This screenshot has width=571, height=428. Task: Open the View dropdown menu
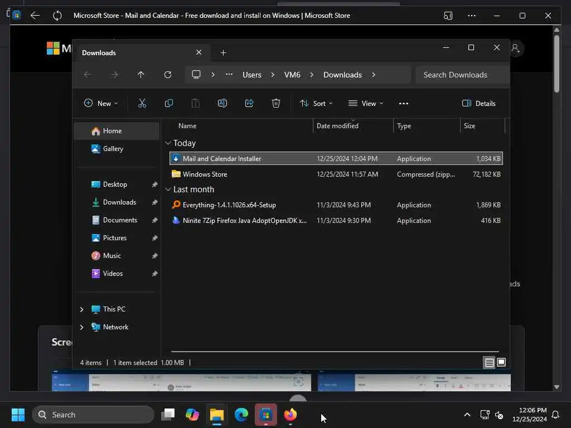(366, 103)
